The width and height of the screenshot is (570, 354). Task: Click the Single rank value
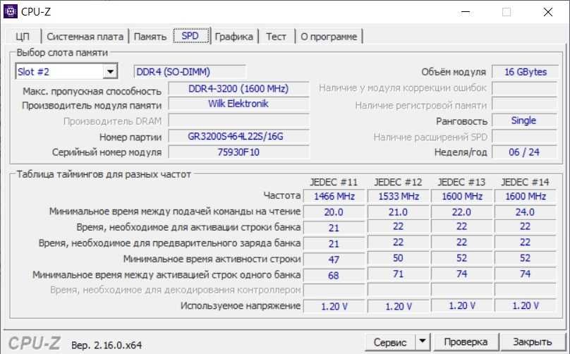[524, 121]
